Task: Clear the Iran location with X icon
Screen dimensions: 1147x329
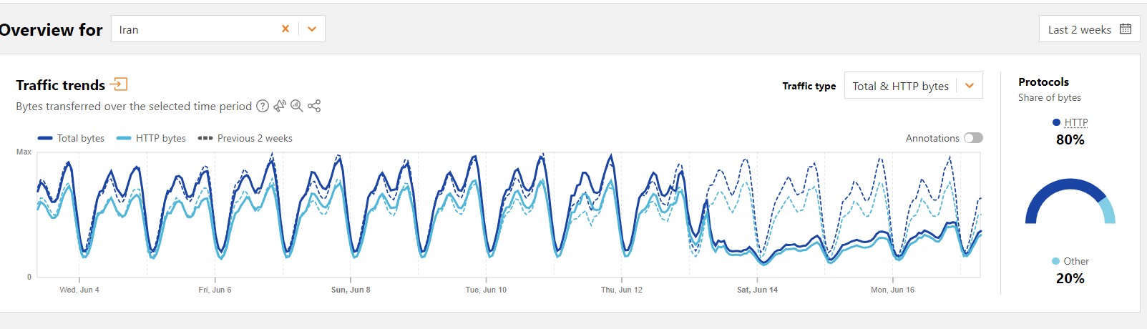Action: [x=285, y=29]
